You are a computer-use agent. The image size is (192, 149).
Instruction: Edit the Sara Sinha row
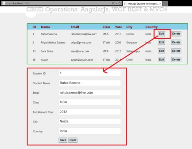(x=161, y=51)
